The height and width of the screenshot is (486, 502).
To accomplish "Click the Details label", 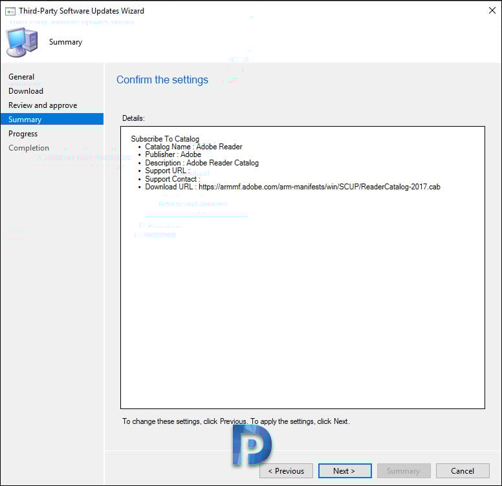I will coord(133,118).
